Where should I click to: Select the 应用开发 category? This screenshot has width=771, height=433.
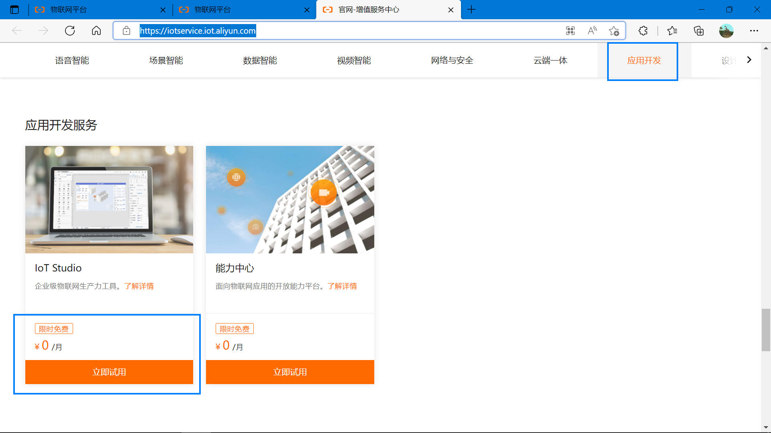tap(644, 61)
